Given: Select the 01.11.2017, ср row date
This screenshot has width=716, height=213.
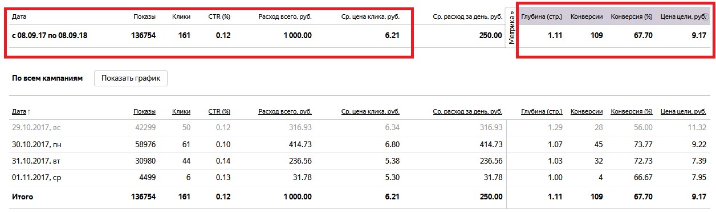Looking at the screenshot, I should point(36,178).
